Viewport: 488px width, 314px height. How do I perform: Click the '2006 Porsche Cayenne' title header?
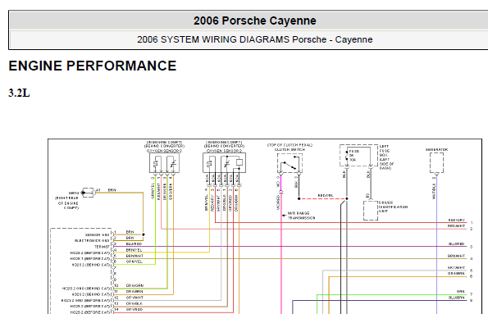(x=254, y=20)
